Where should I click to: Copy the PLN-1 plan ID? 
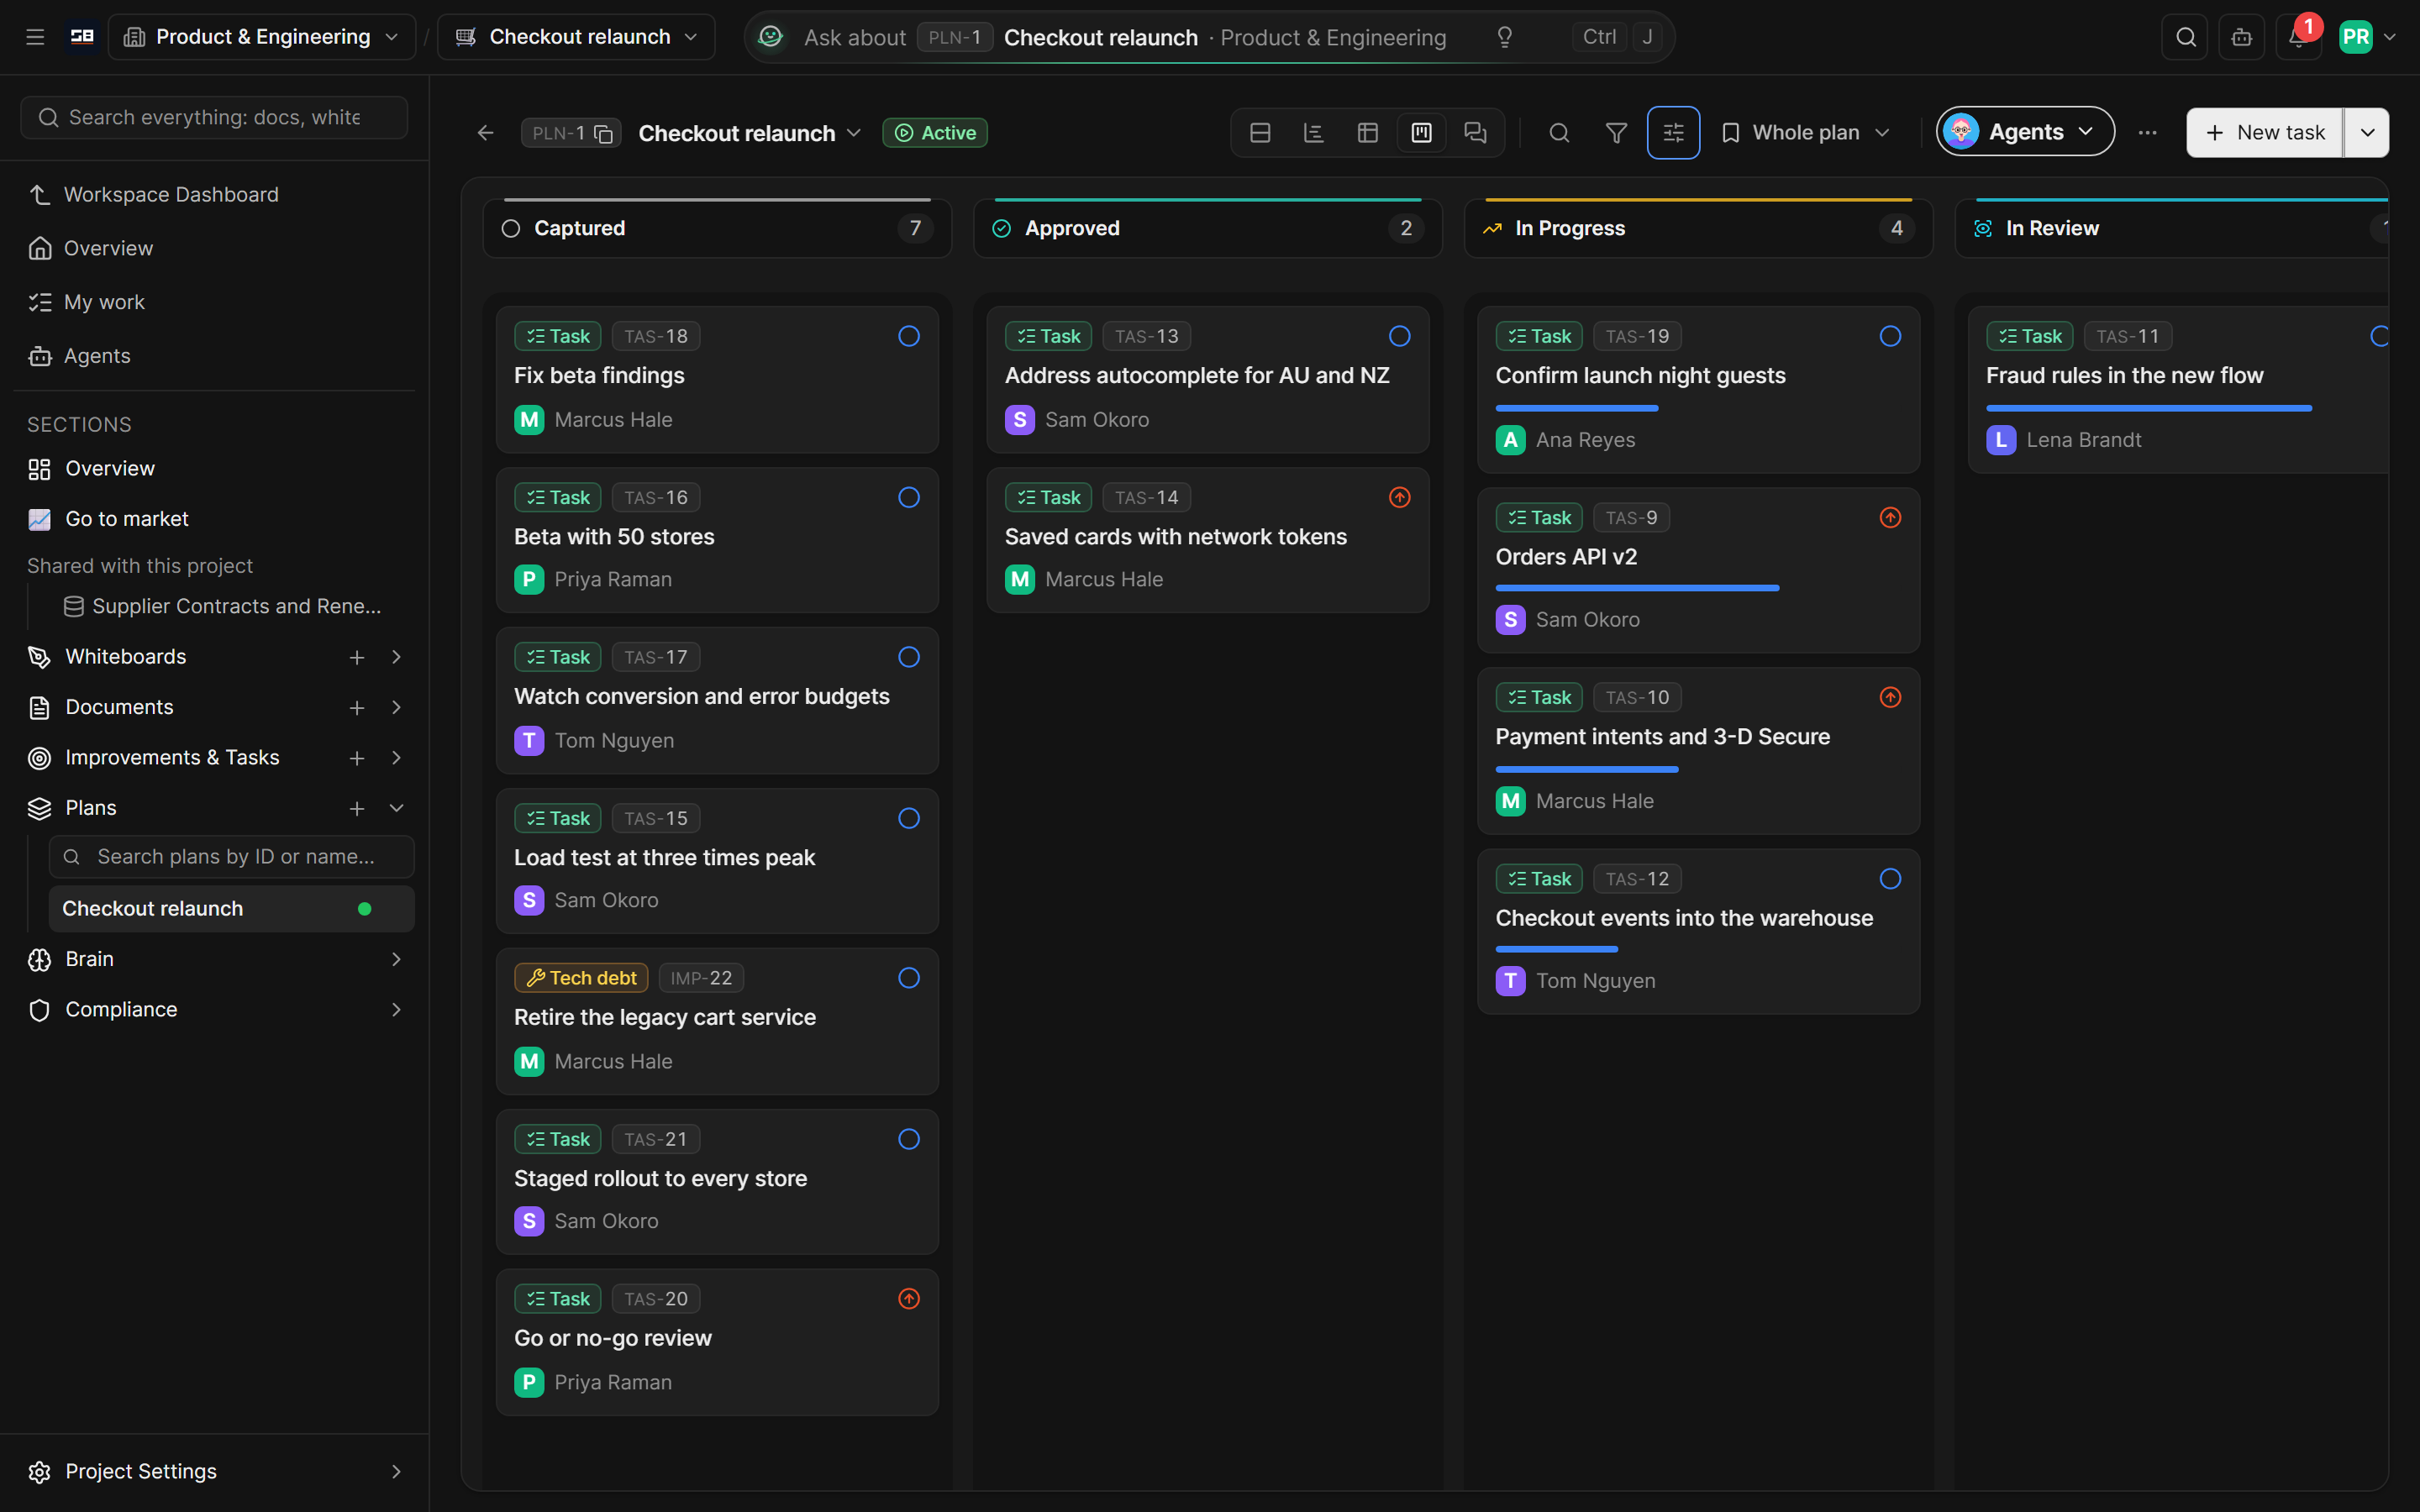pyautogui.click(x=603, y=134)
